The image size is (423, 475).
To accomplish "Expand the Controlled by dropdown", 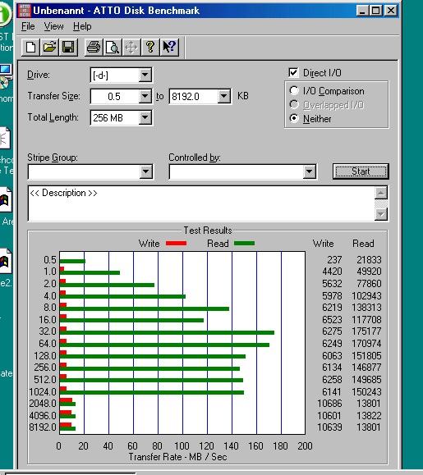I will point(310,171).
